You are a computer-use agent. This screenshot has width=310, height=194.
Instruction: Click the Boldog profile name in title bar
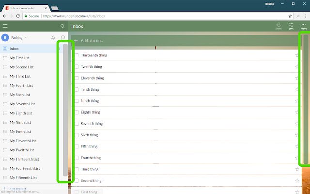click(269, 4)
